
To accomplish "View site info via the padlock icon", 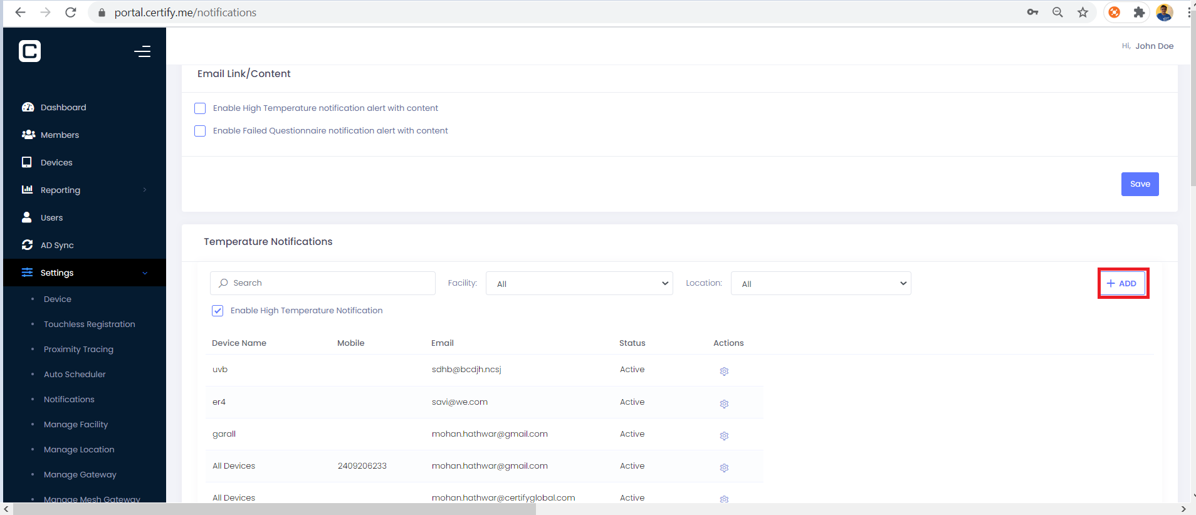I will point(102,13).
